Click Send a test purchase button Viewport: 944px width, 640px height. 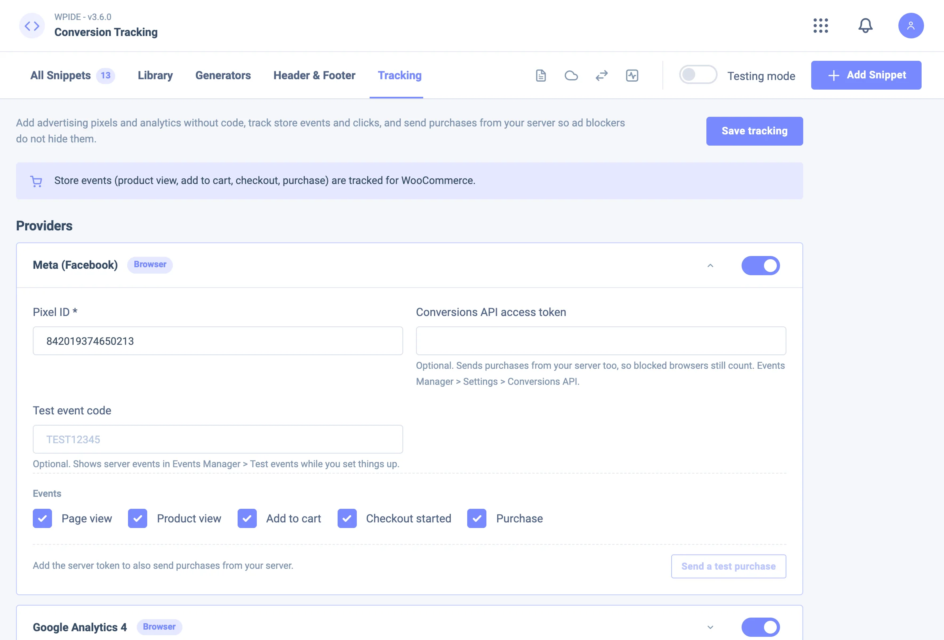tap(728, 566)
